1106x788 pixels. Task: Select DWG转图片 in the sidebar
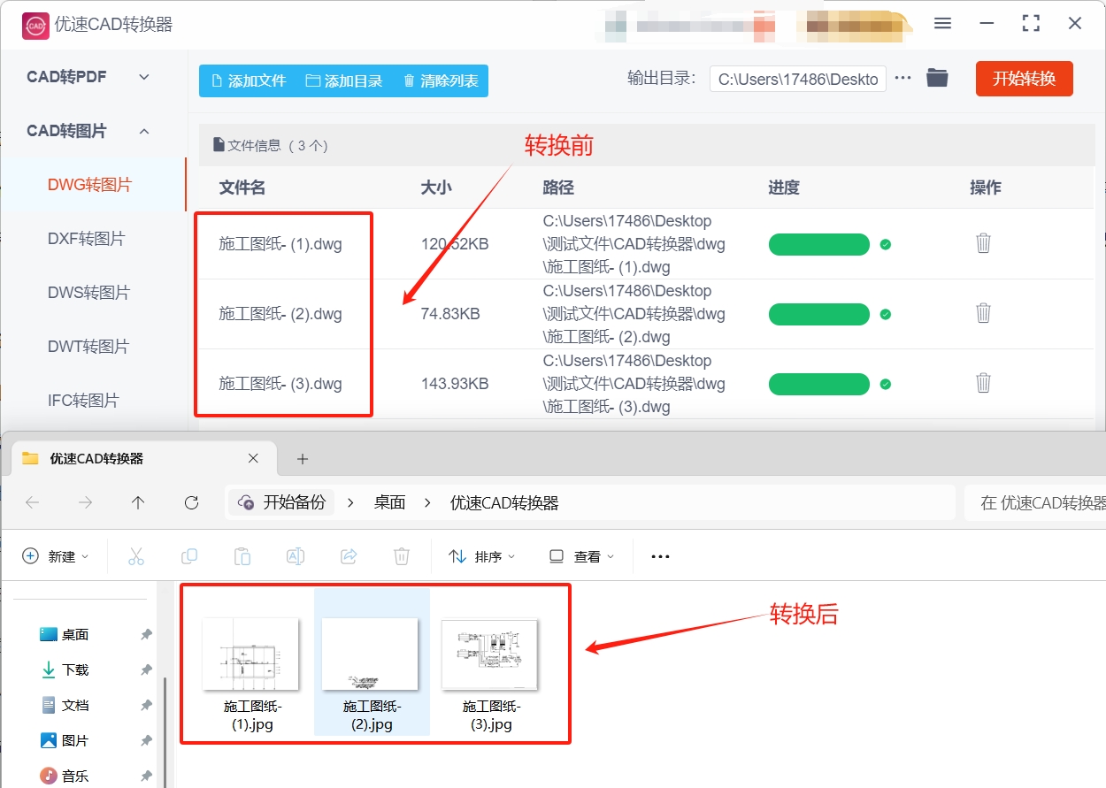click(x=89, y=185)
